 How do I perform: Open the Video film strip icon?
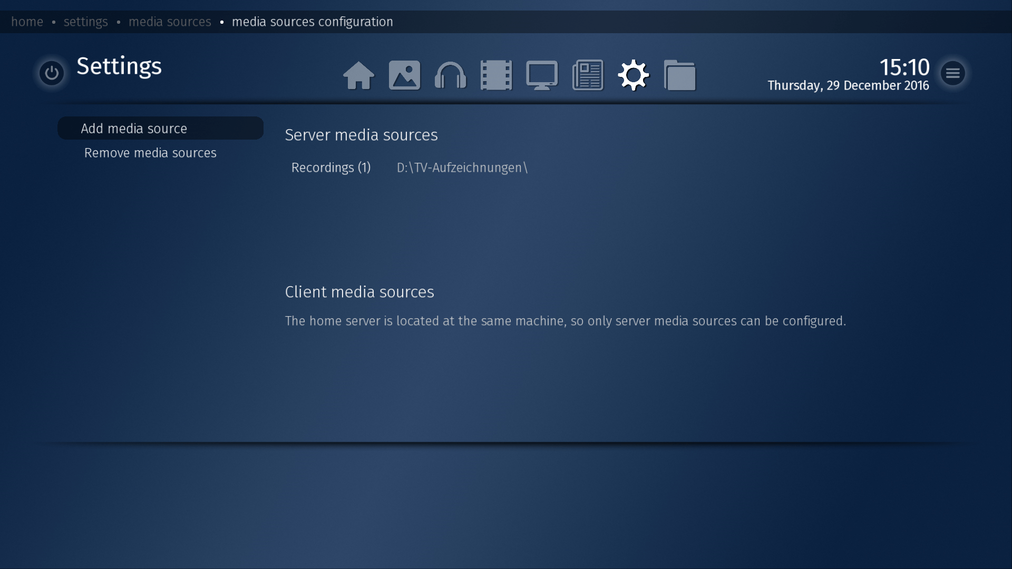(496, 75)
